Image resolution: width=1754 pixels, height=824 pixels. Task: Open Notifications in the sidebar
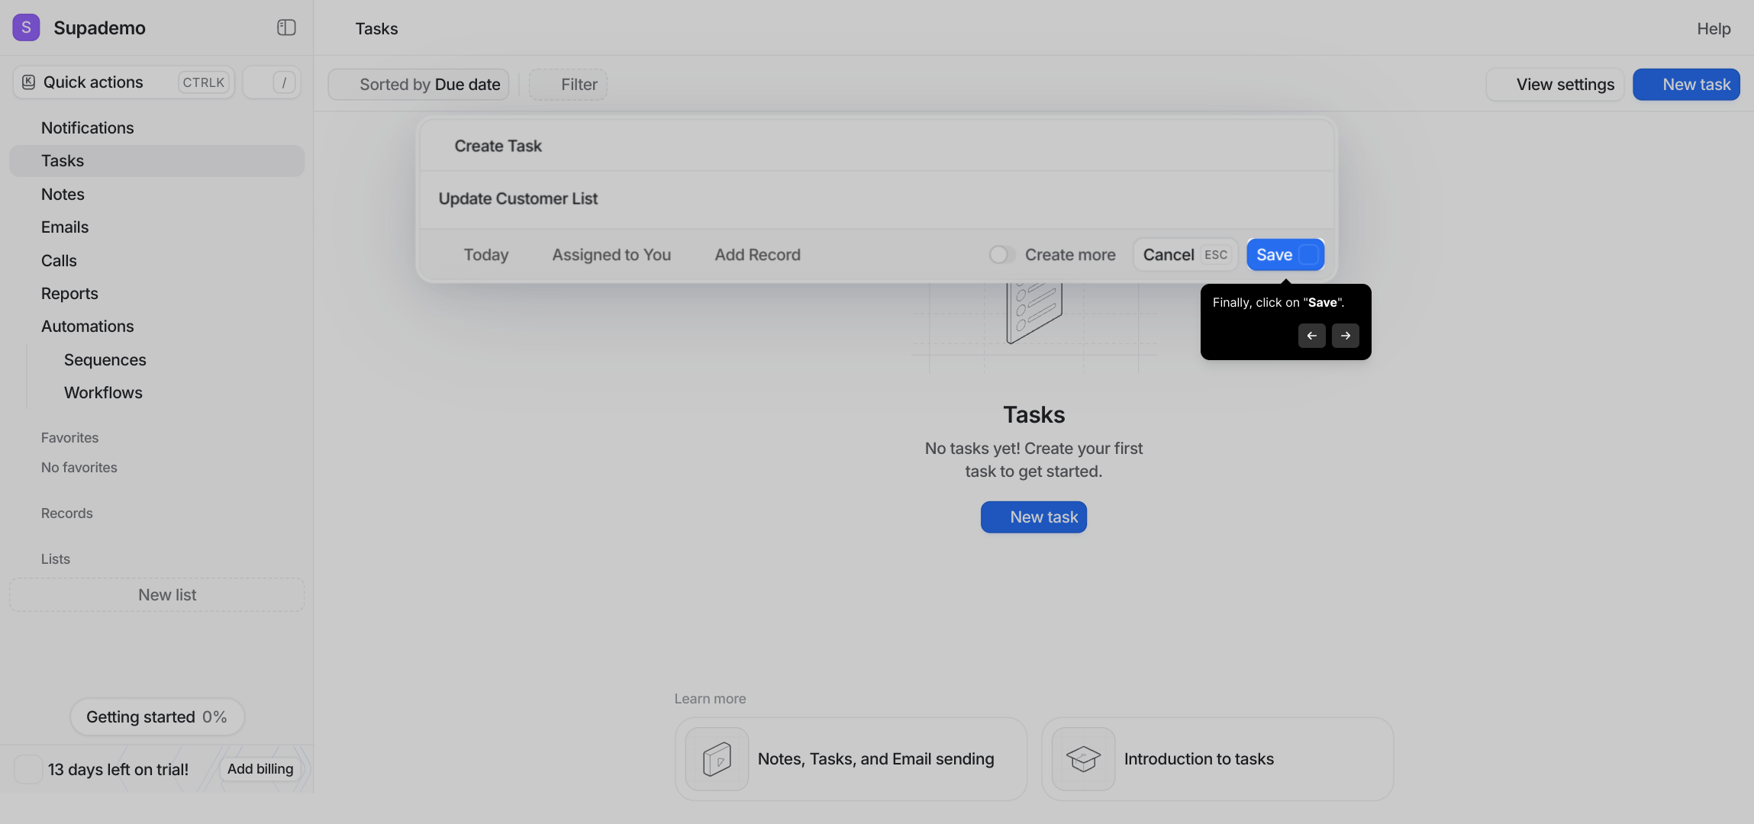[x=156, y=128]
